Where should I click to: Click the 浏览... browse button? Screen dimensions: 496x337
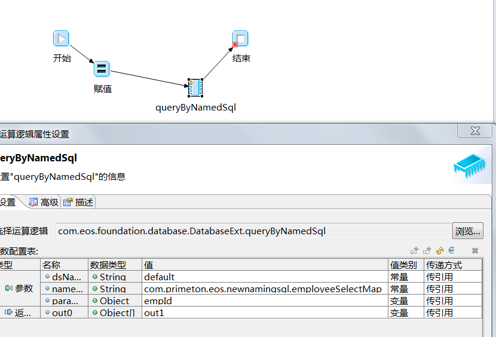[x=468, y=231]
